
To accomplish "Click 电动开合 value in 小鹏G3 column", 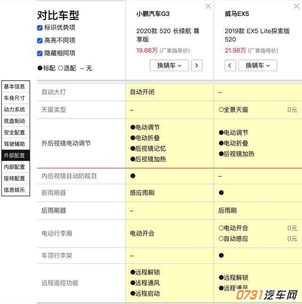I will 142,233.
